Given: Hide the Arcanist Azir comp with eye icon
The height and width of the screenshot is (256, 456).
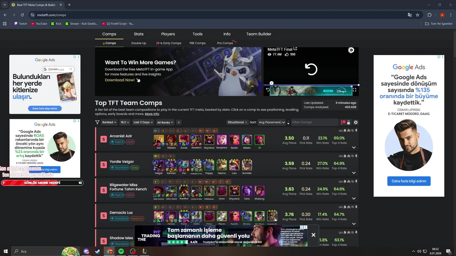Looking at the screenshot, I should pyautogui.click(x=352, y=130).
